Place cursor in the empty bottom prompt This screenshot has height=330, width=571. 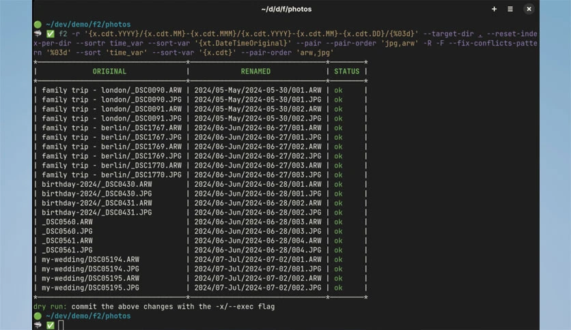[61, 325]
